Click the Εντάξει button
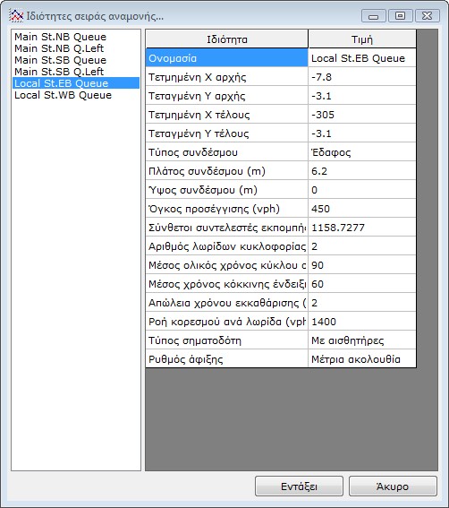The image size is (449, 508). (299, 486)
